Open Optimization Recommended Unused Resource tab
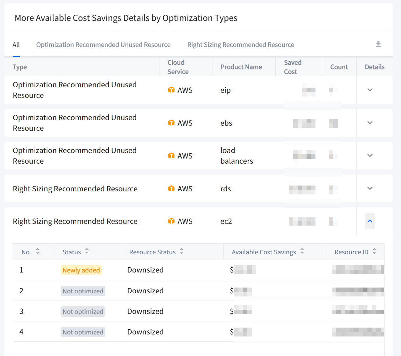The image size is (401, 356). [x=103, y=45]
